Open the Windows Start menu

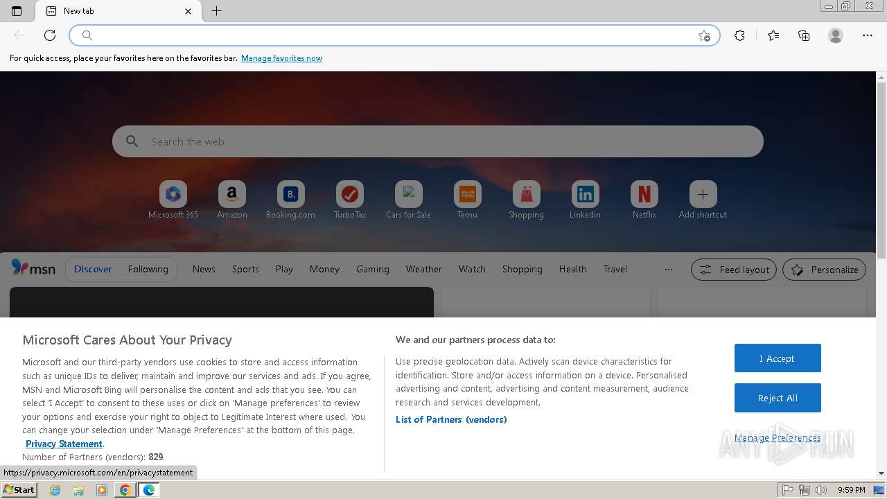(x=19, y=490)
